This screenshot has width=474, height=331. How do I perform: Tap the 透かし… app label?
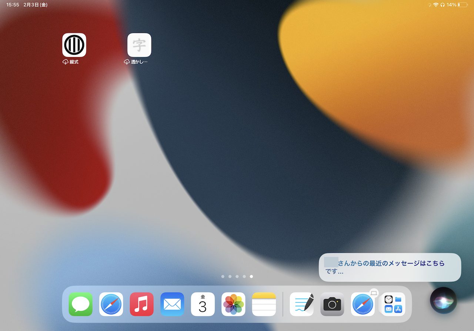coord(139,62)
